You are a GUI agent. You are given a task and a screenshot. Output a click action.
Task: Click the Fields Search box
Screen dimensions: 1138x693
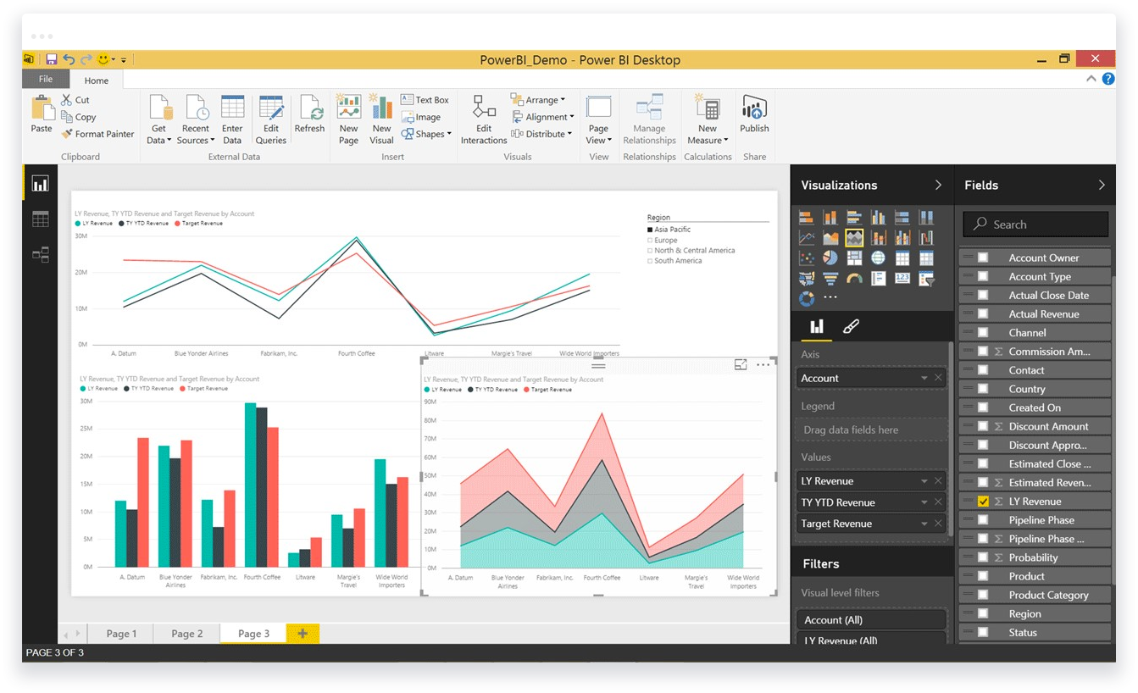pyautogui.click(x=1035, y=225)
